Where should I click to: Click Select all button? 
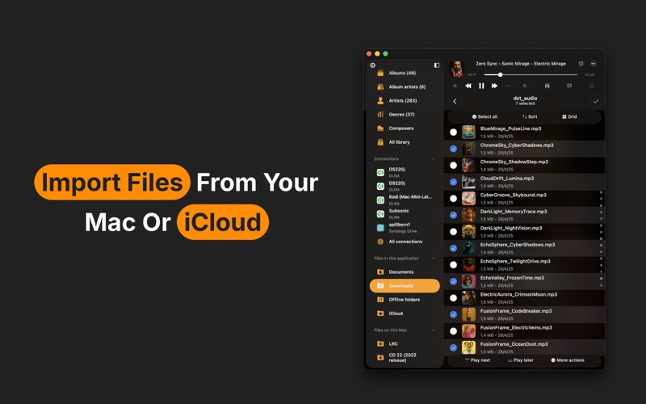485,116
